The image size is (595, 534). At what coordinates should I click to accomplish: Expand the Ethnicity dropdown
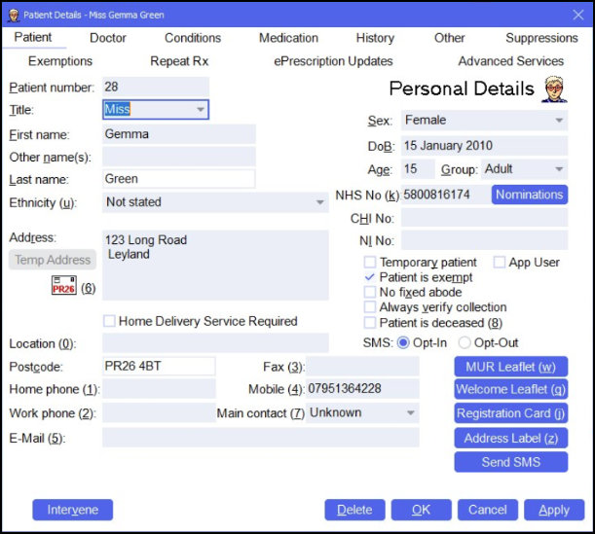point(320,202)
